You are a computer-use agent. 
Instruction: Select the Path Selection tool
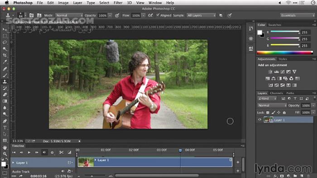(x=5, y=134)
